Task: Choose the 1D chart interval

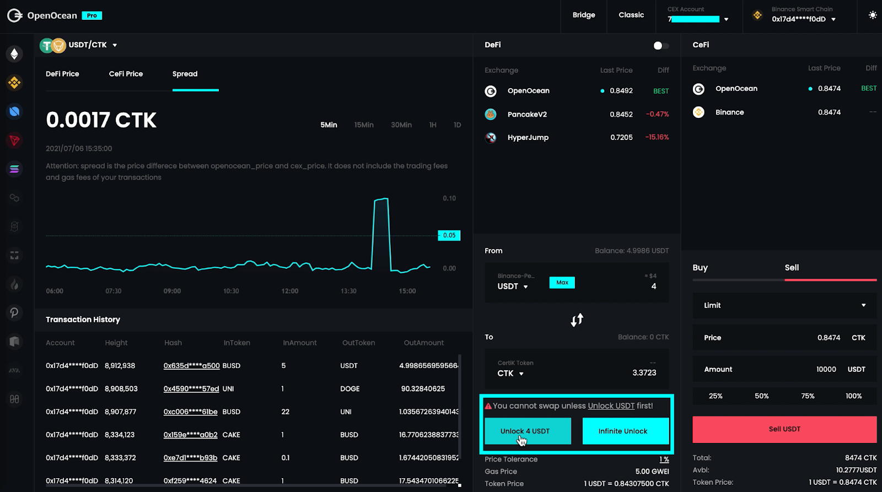Action: click(x=457, y=125)
